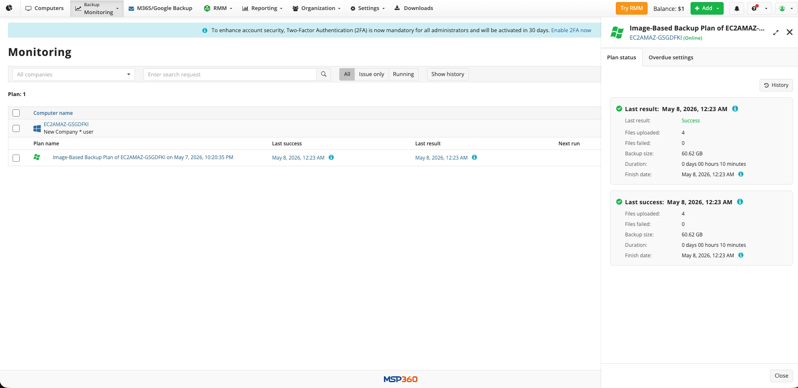Open the help question mark icon

[755, 8]
